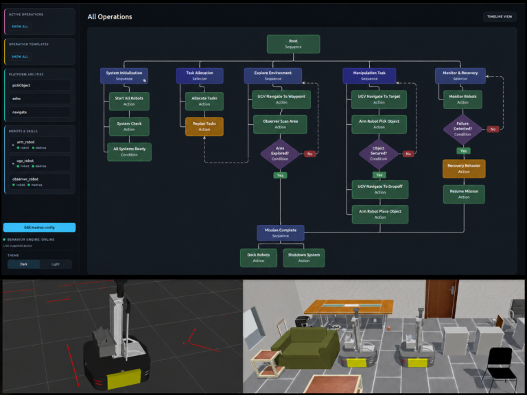Switch theme to Light
This screenshot has width=527, height=395.
tap(56, 264)
